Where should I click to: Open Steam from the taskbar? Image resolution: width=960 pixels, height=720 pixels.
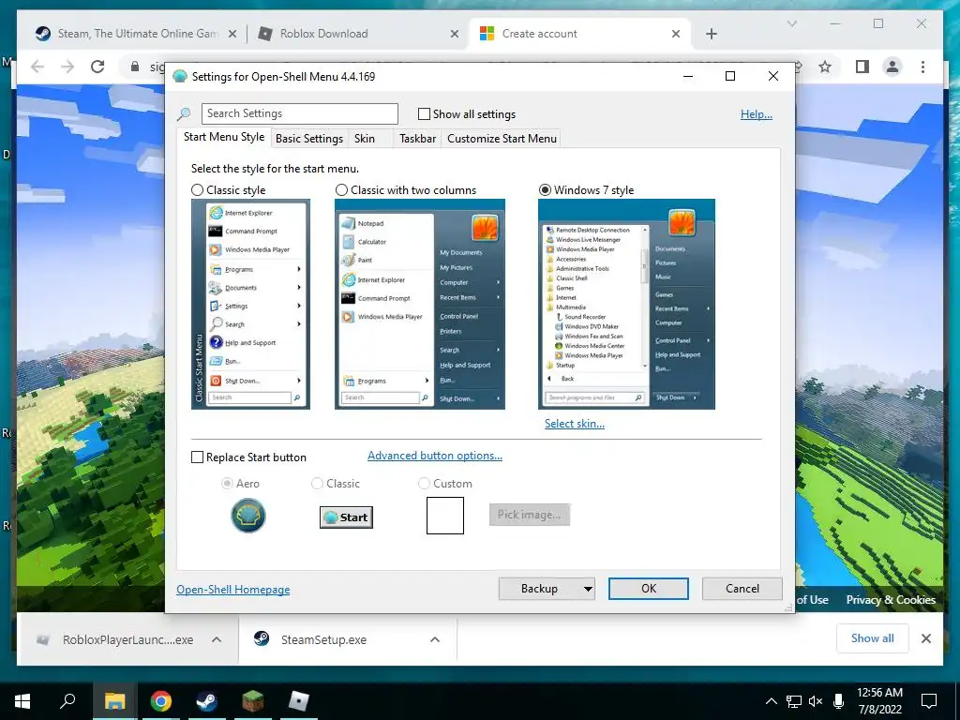[x=206, y=701]
